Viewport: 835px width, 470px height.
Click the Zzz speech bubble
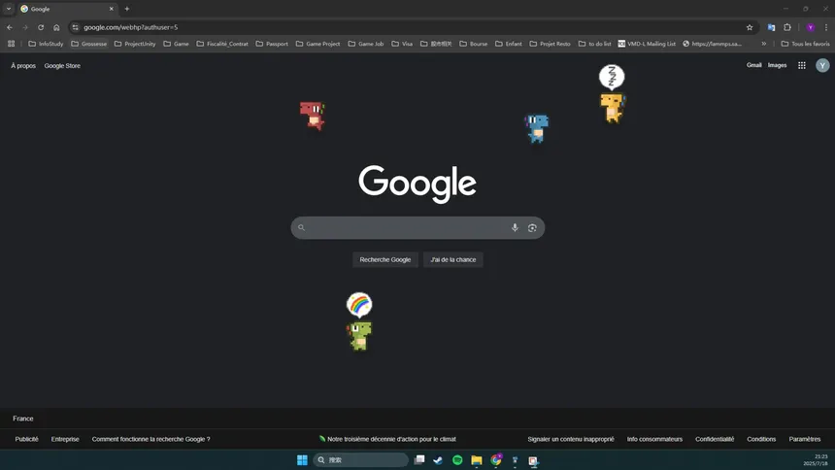612,77
